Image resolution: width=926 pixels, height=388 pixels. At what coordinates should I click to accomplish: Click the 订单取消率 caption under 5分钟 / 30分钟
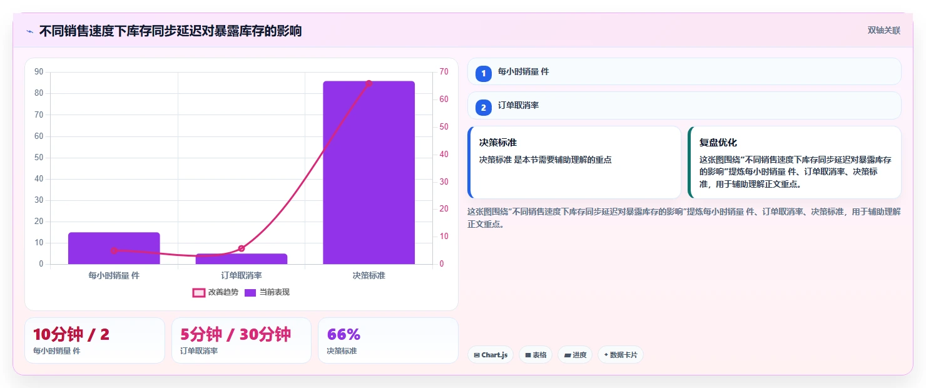[199, 351]
